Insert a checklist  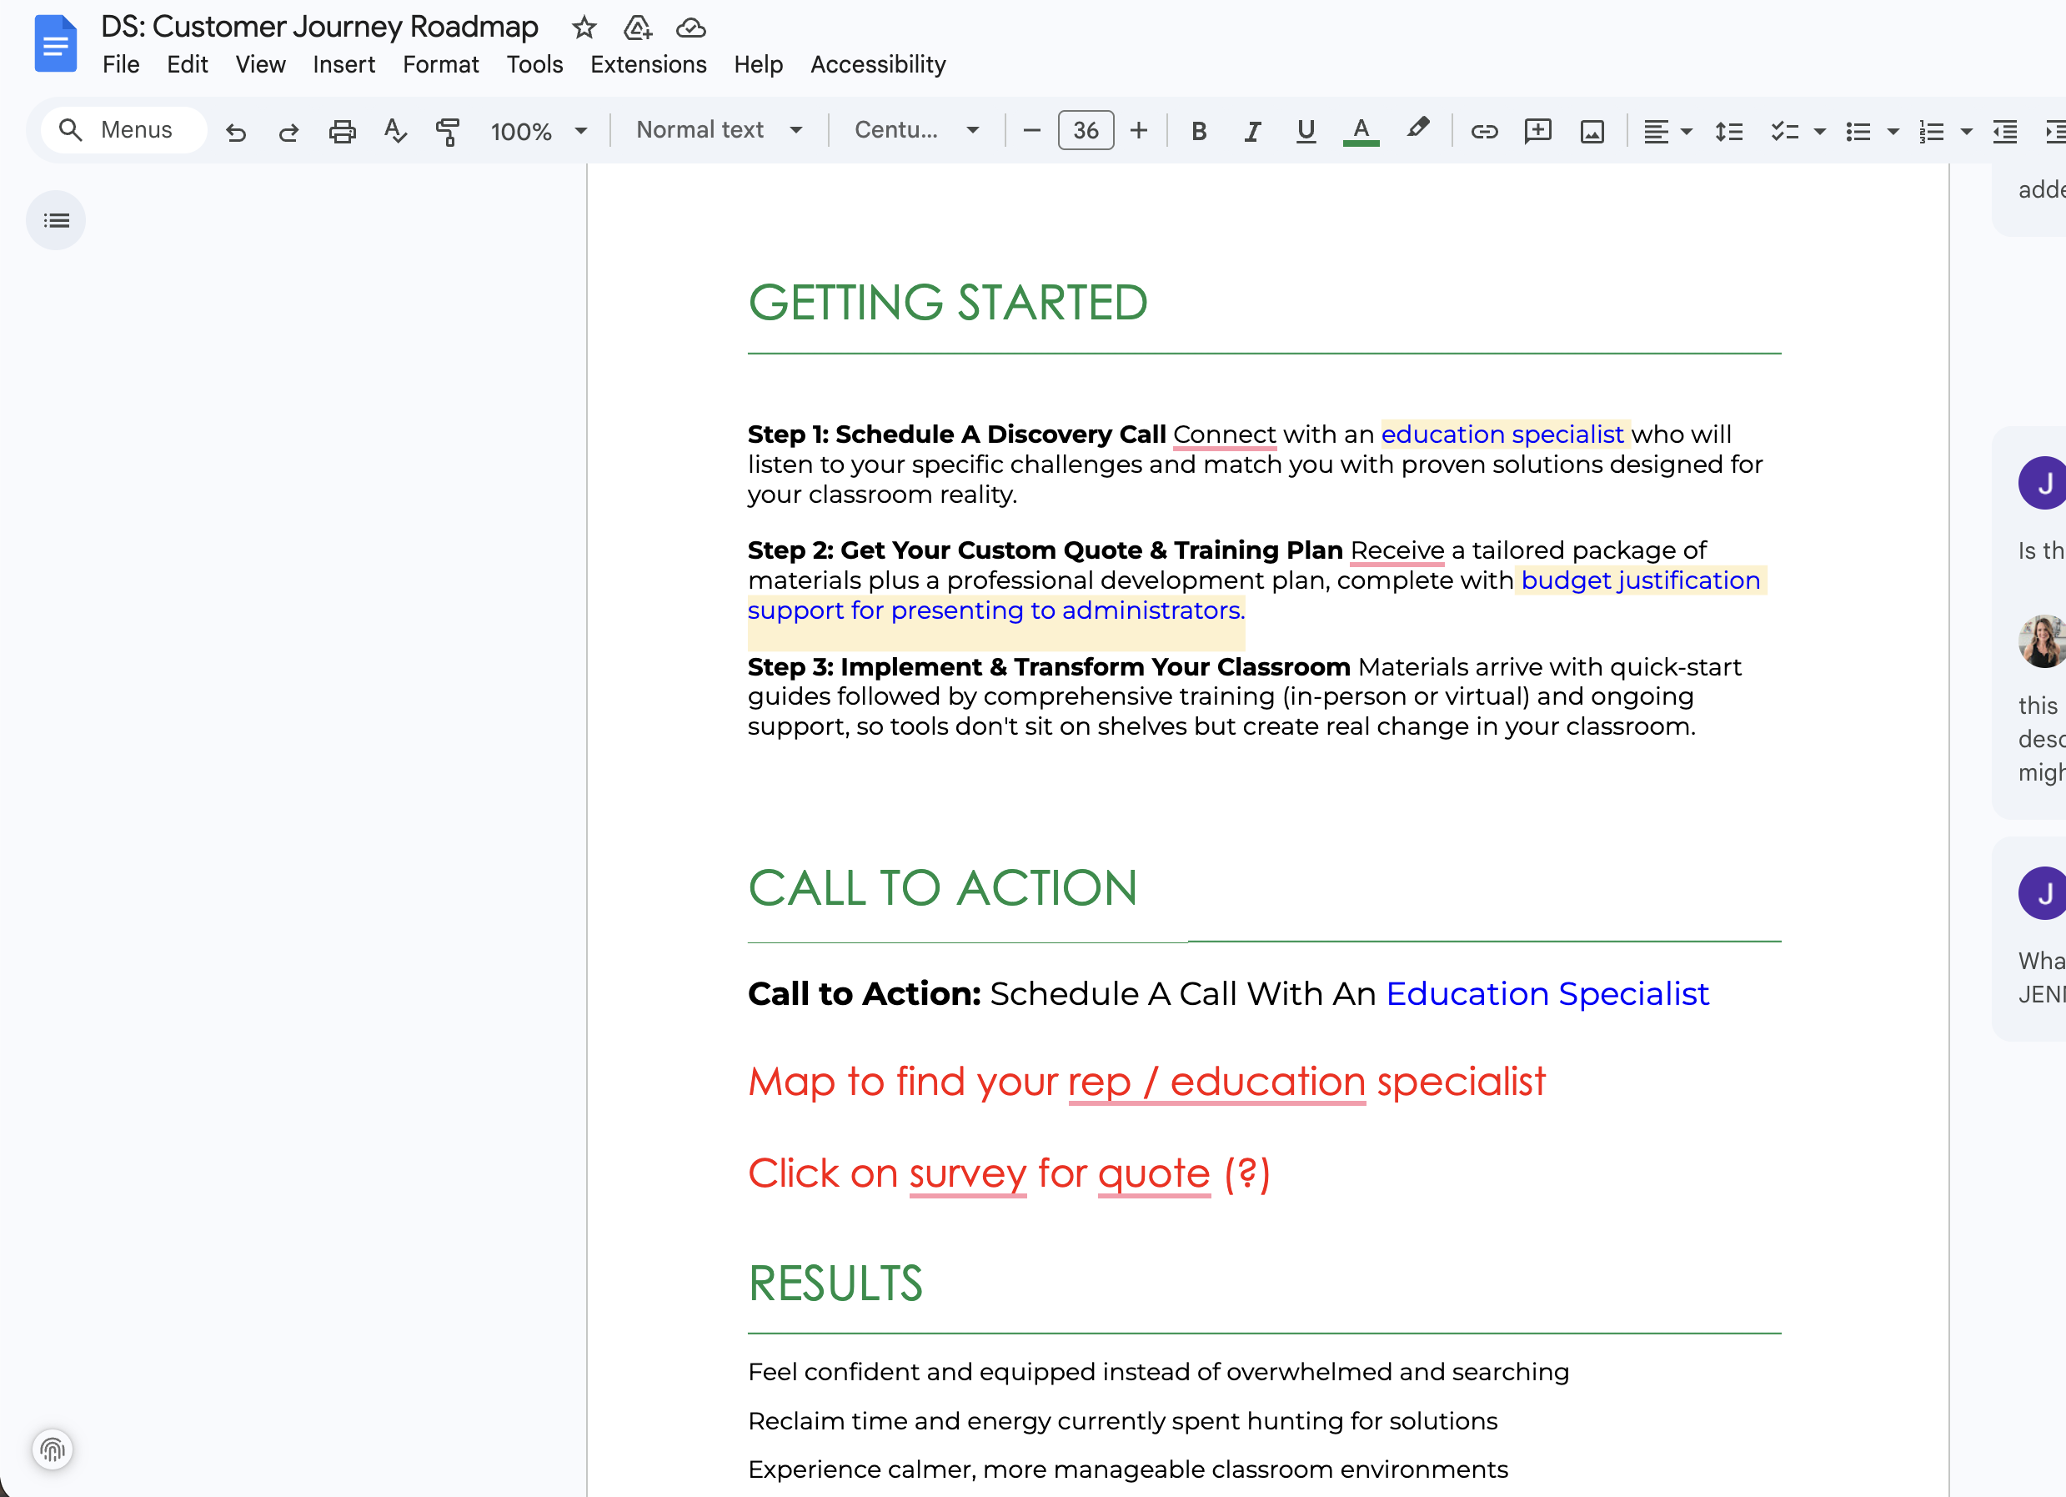1784,131
